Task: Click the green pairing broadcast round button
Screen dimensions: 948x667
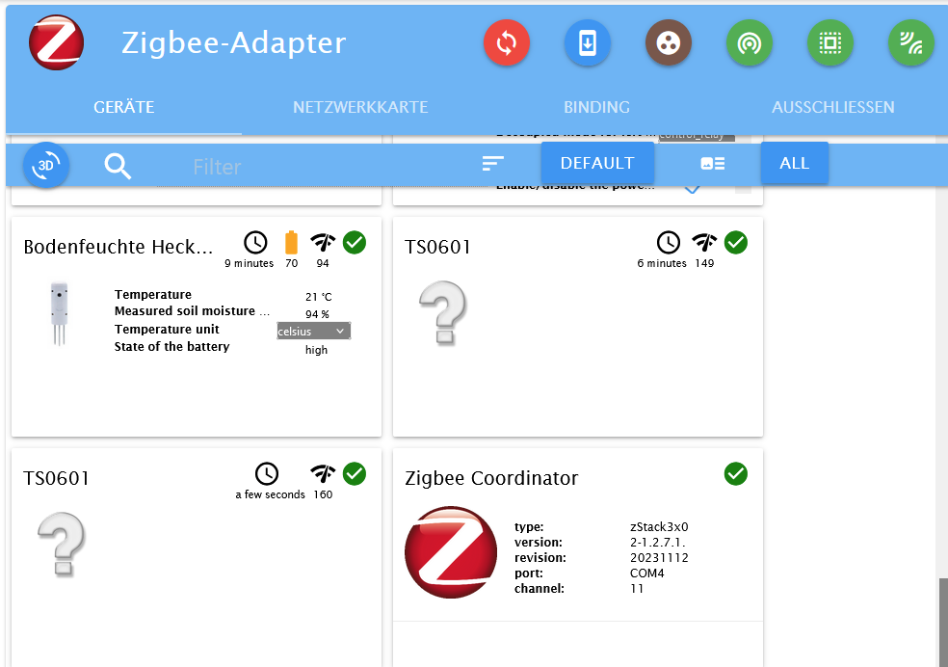Action: pyautogui.click(x=750, y=43)
